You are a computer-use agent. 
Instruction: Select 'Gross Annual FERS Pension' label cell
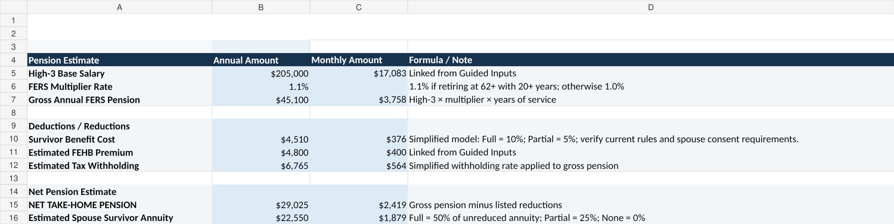pos(120,99)
